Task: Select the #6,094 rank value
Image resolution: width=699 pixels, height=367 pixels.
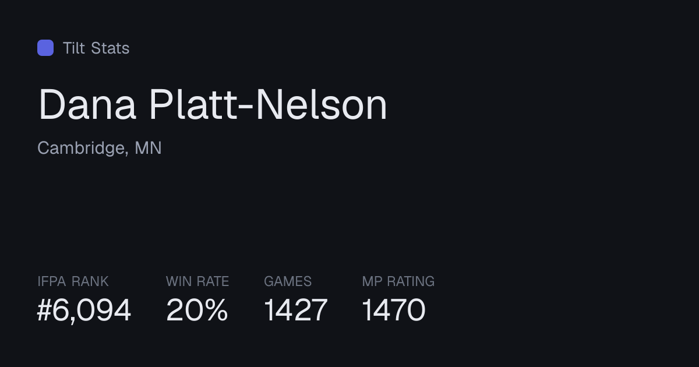Action: click(x=84, y=310)
